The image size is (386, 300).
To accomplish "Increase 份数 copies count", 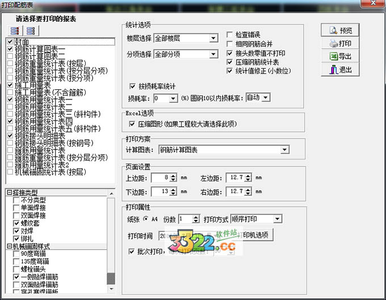I will pos(196,217).
